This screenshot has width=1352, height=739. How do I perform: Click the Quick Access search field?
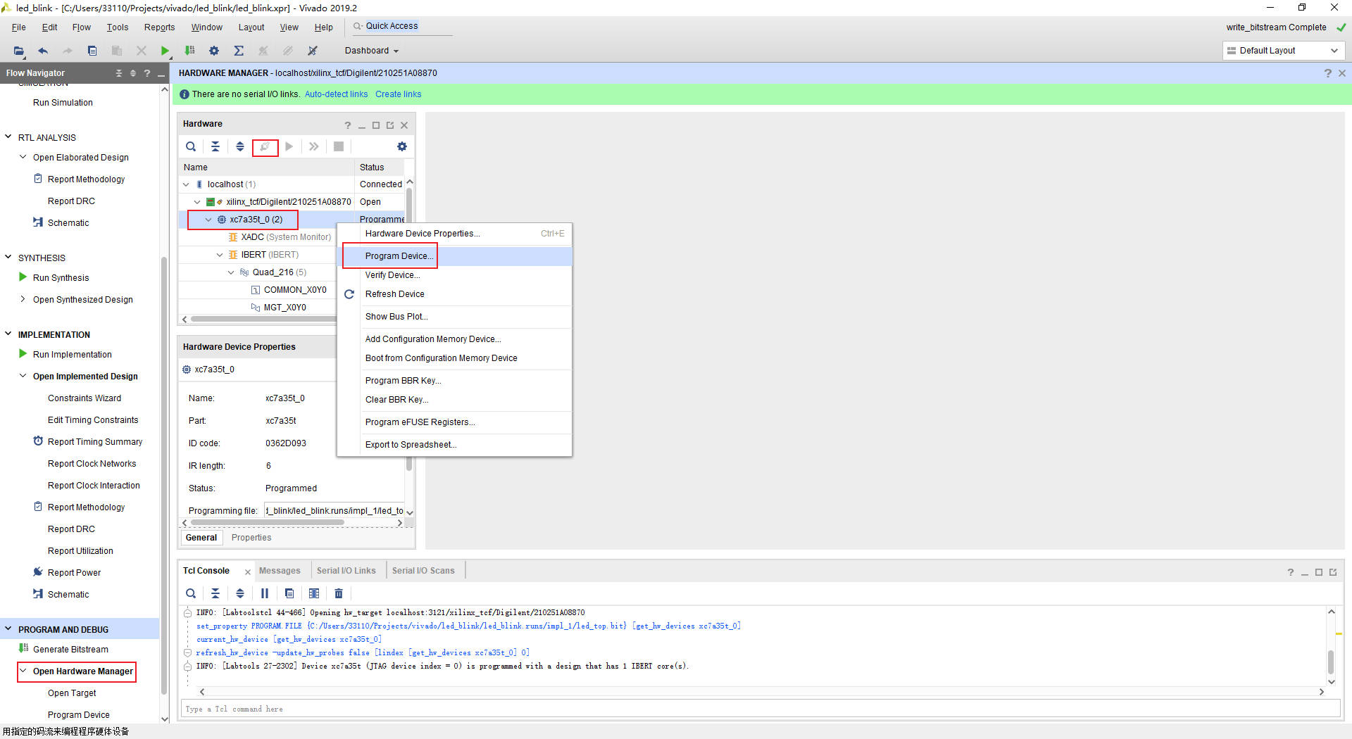pos(401,27)
